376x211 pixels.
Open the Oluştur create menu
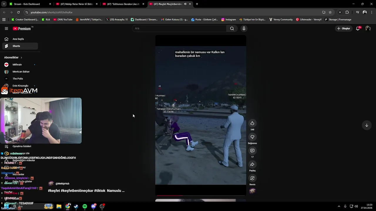click(x=343, y=28)
